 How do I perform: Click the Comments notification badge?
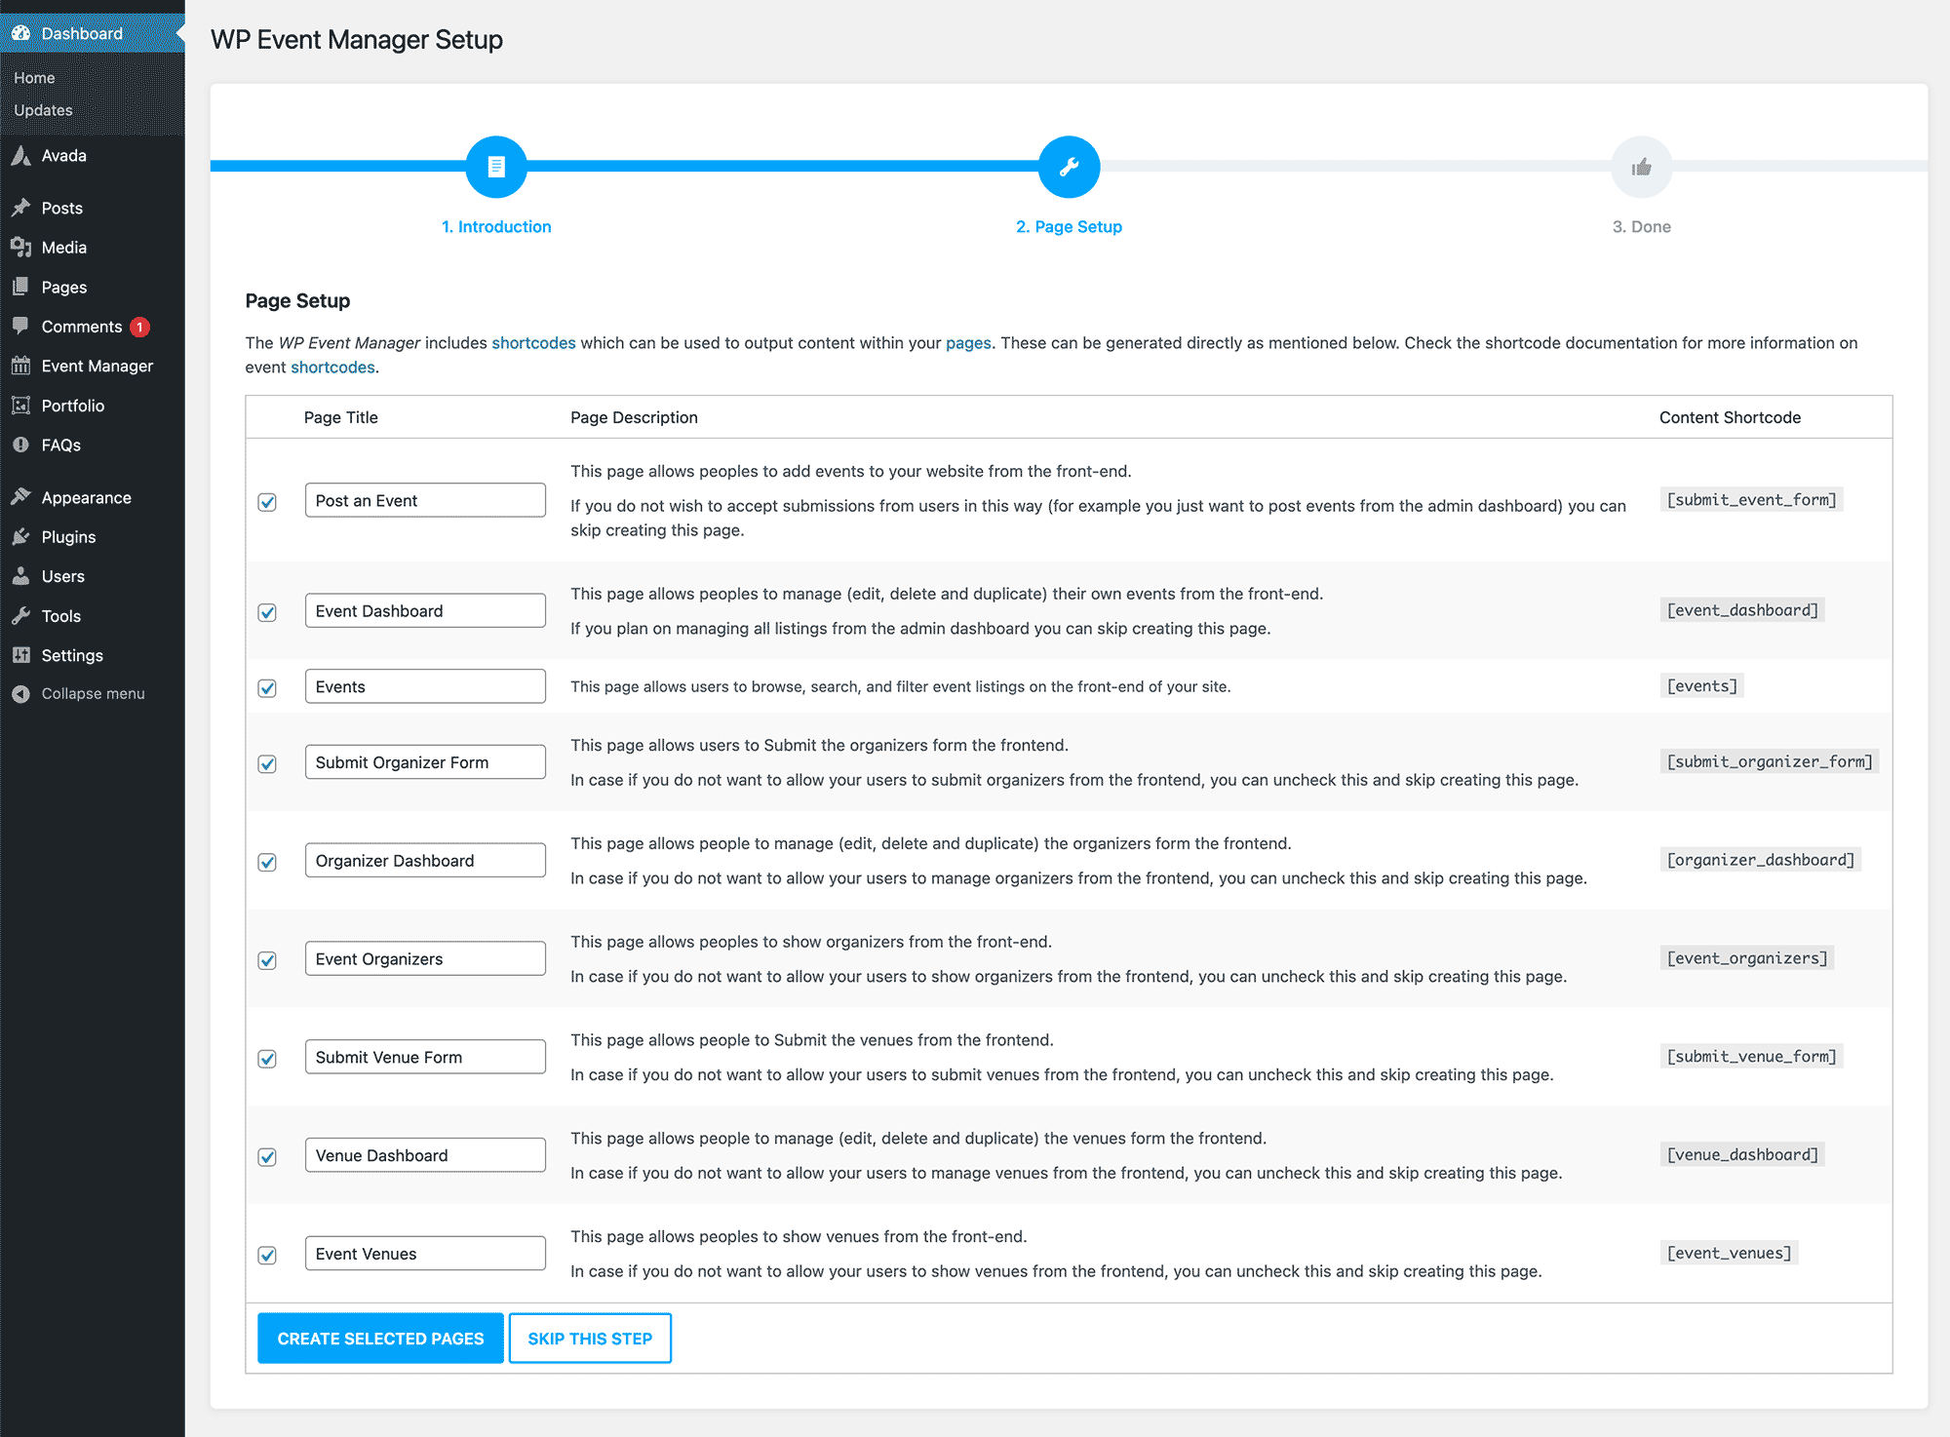pyautogui.click(x=140, y=327)
